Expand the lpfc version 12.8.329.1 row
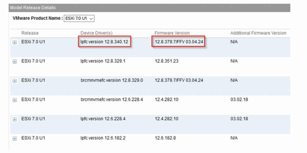Image resolution: width=307 pixels, height=153 pixels. pyautogui.click(x=14, y=62)
